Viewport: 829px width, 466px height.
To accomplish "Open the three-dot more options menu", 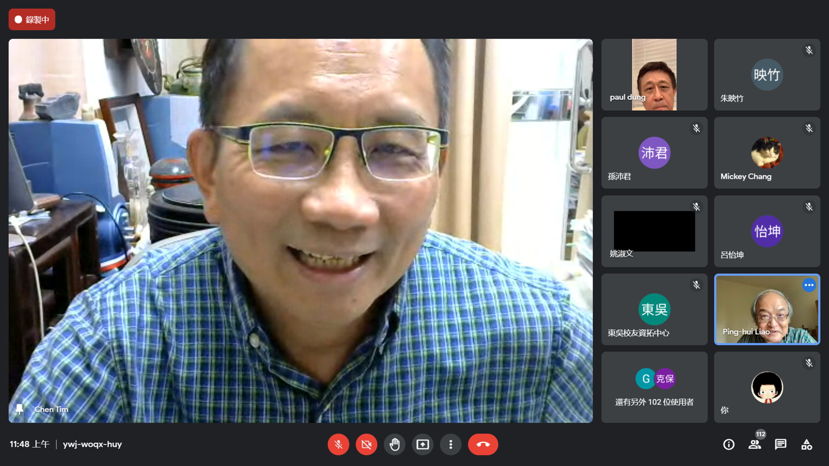I will [451, 444].
